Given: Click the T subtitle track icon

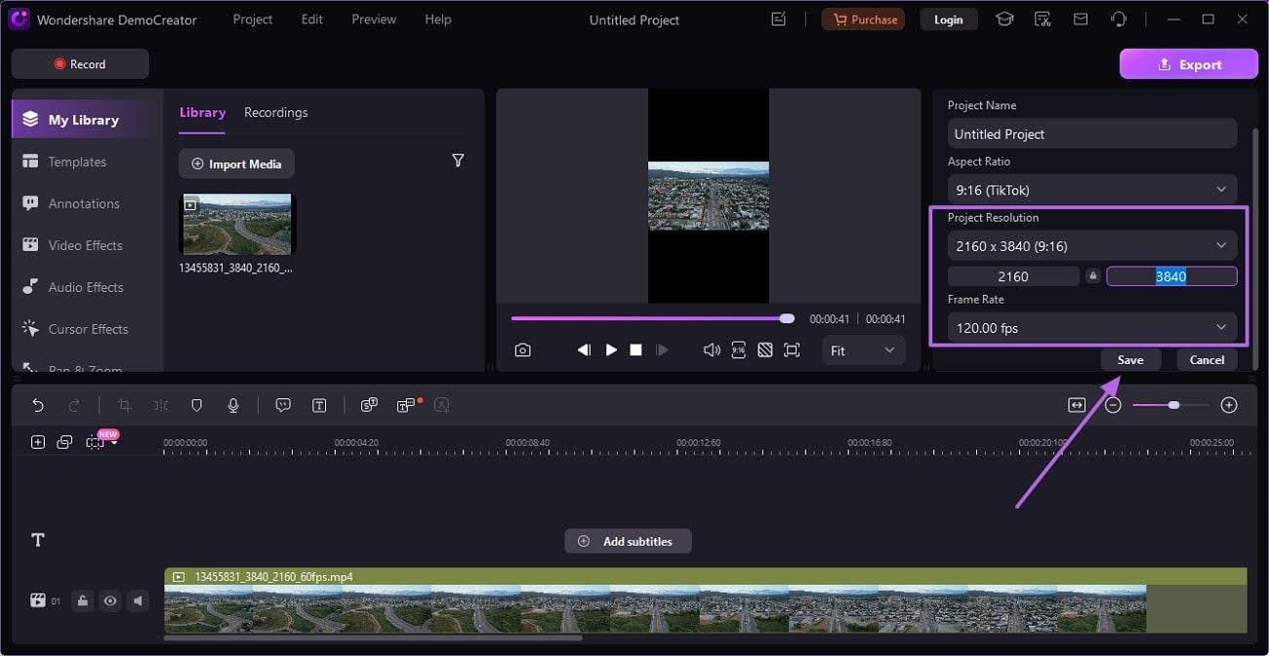Looking at the screenshot, I should tap(38, 540).
